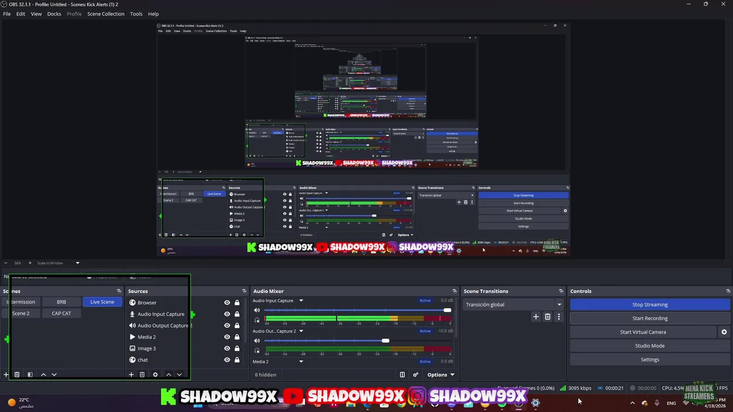733x412 pixels.
Task: Mute Audio Output Capture 2 speaker icon
Action: 257,340
